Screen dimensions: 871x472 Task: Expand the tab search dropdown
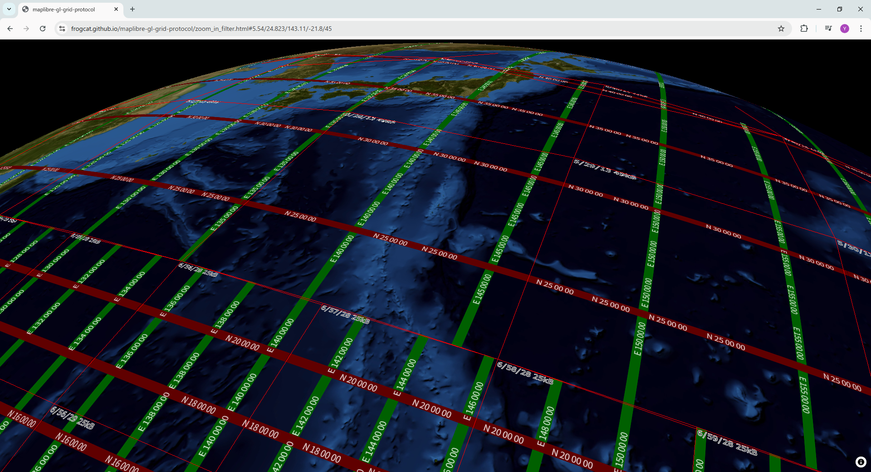coord(9,9)
